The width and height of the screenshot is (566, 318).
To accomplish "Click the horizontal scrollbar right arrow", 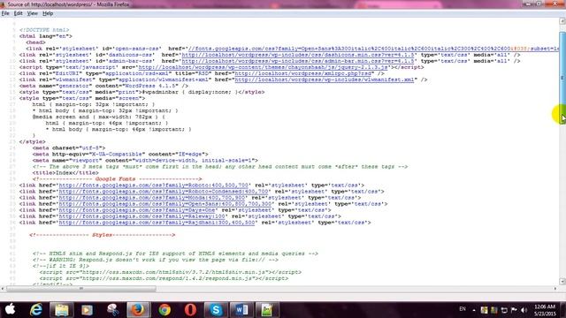I will 555,289.
